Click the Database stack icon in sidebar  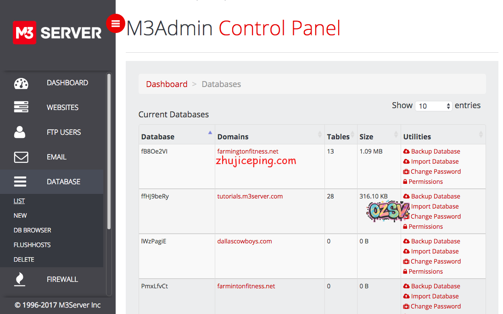click(x=20, y=182)
